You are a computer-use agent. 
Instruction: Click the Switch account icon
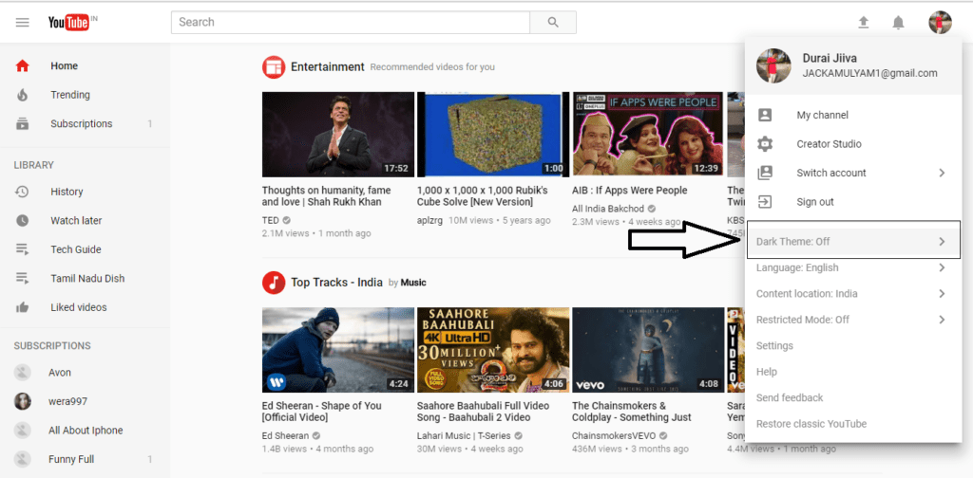765,173
